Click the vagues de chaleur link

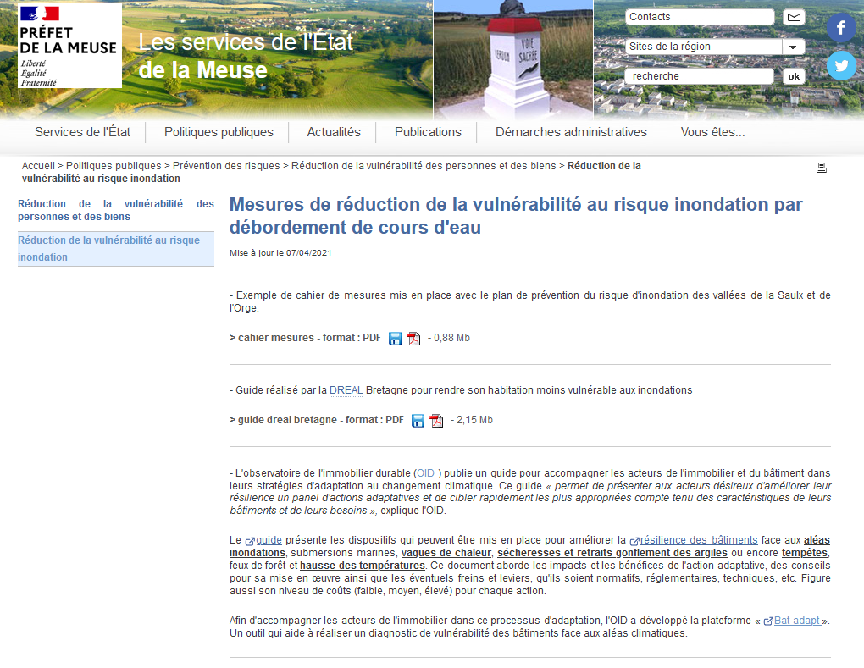[446, 553]
